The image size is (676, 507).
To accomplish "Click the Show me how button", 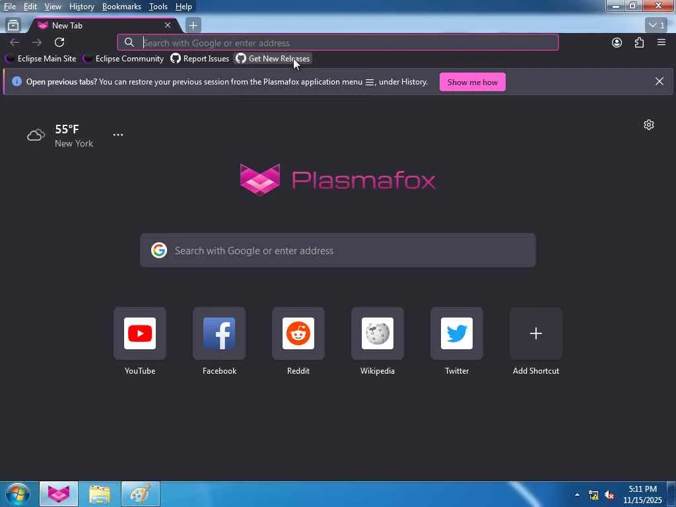I will [x=473, y=82].
